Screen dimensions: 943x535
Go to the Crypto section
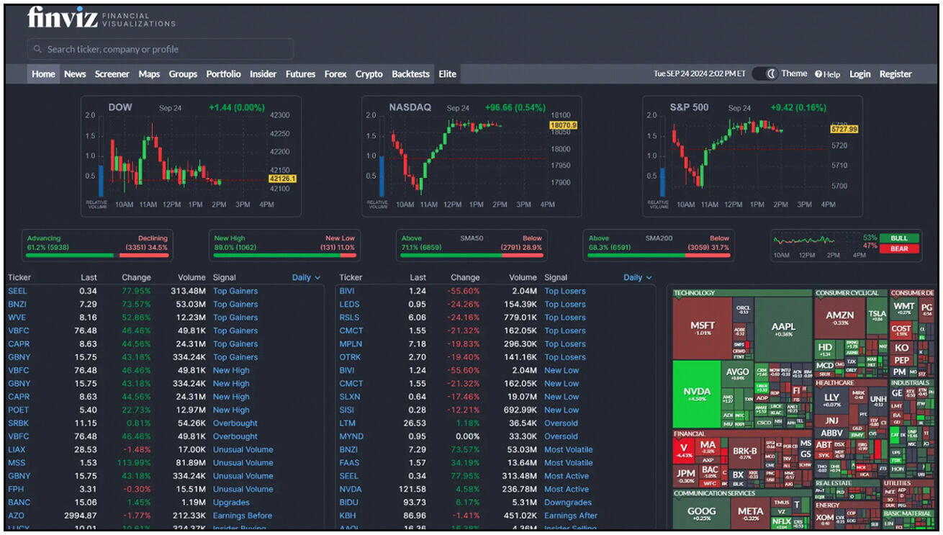[x=369, y=74]
